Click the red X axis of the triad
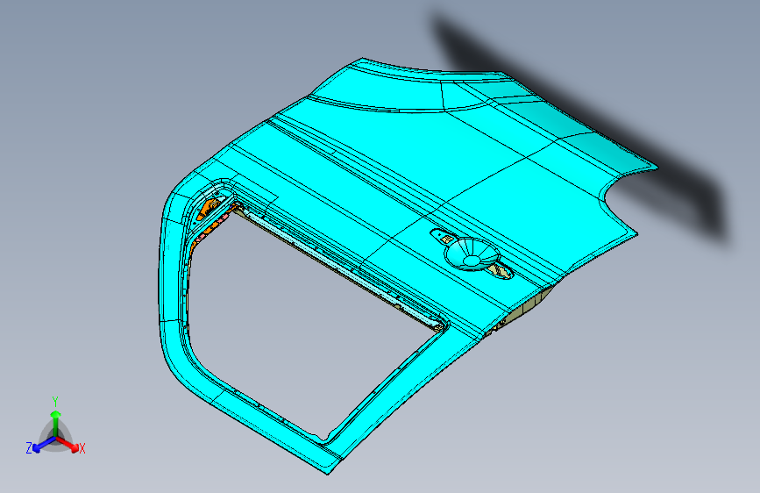 coord(68,444)
